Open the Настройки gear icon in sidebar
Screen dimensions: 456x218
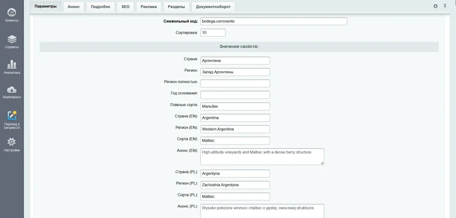[x=11, y=142]
